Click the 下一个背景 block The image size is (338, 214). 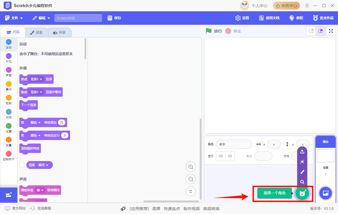28,105
